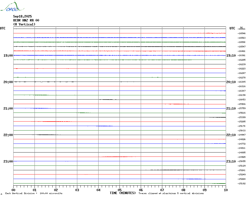
Task: Click the 20:10 end-time label
Action: pos(231,82)
